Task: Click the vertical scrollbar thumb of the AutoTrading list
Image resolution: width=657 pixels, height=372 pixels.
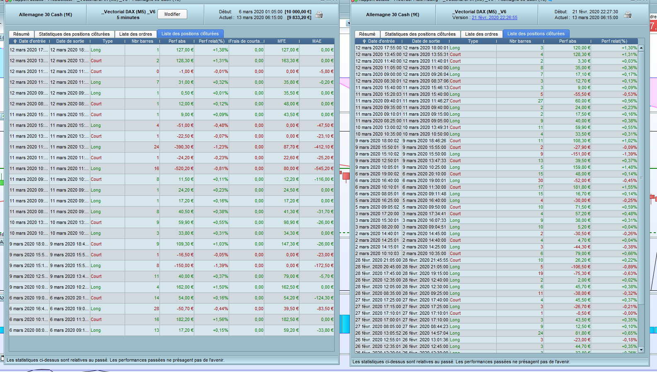Action: 641,177
